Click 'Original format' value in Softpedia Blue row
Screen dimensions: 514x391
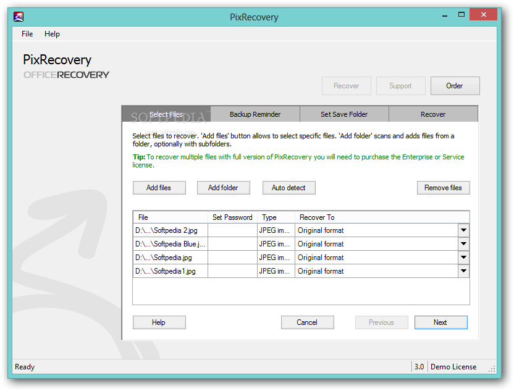[321, 244]
